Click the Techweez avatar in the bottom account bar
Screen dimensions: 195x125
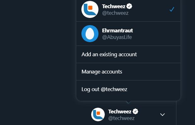pyautogui.click(x=98, y=115)
